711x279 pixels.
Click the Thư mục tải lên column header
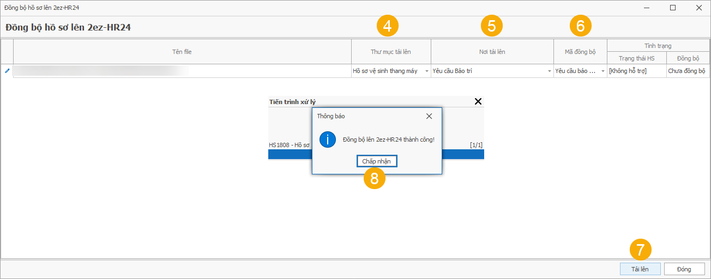point(391,52)
